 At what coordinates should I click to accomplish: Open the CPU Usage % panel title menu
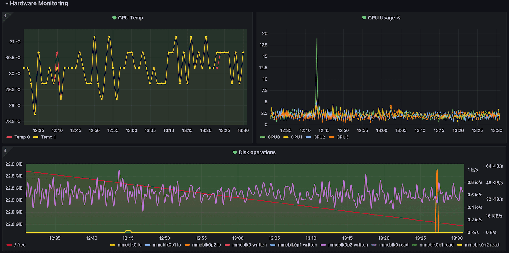(x=384, y=18)
